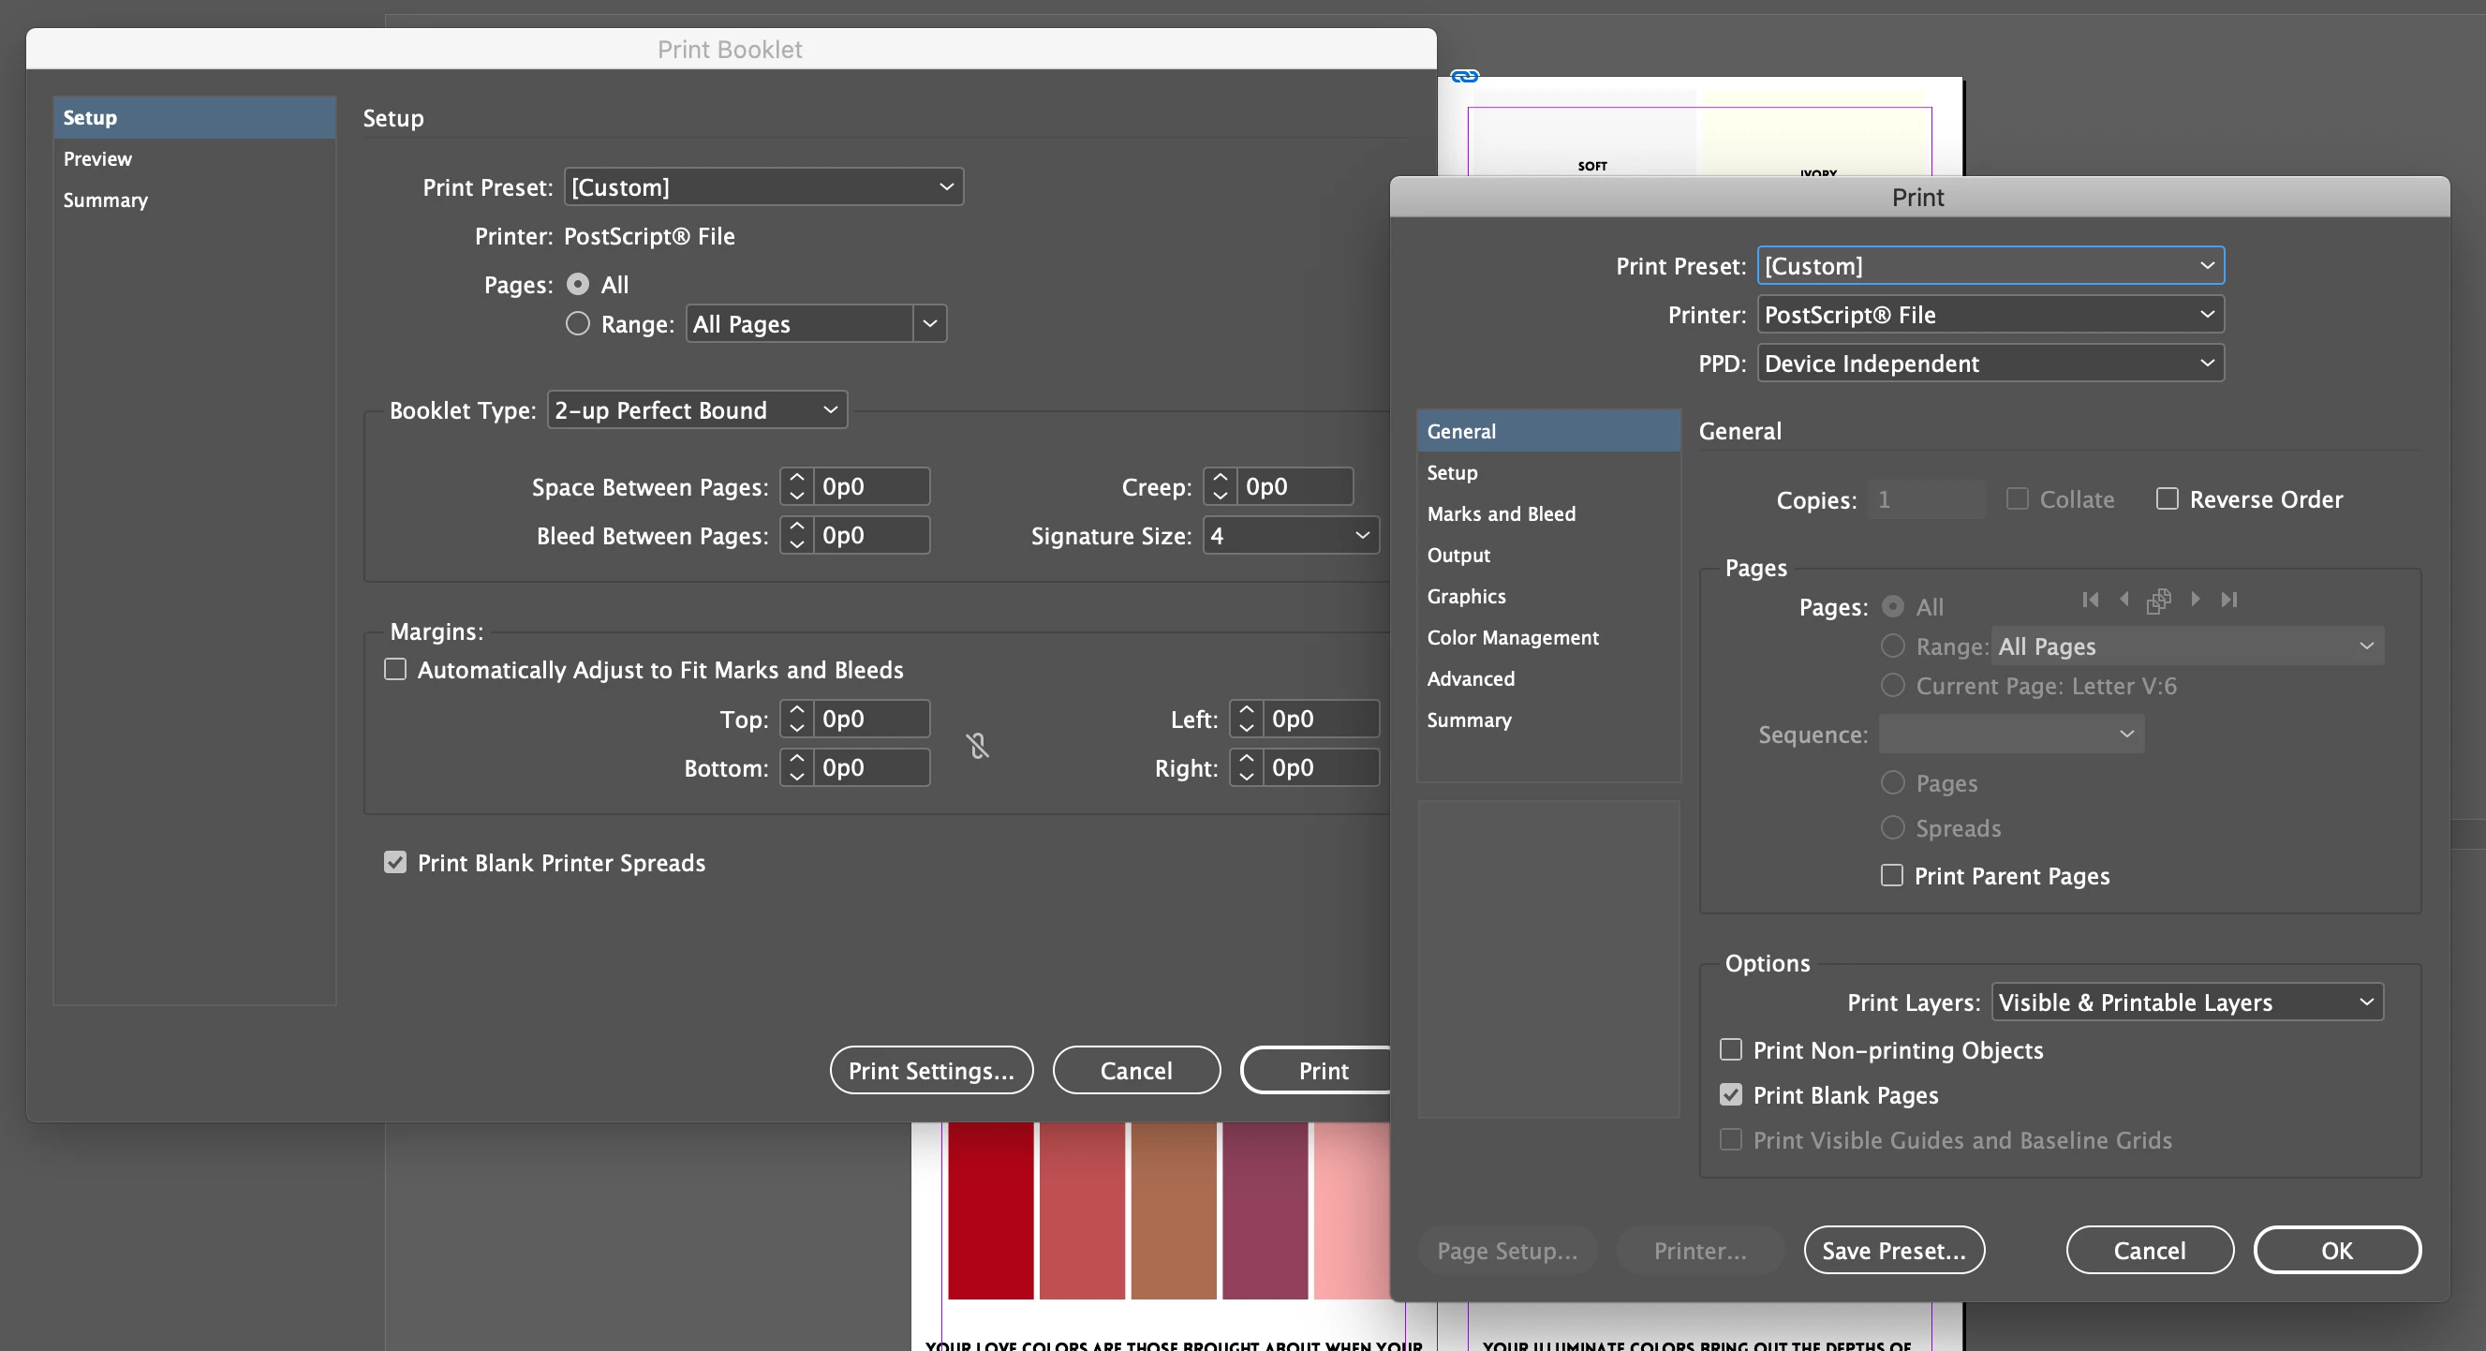
Task: Click the first page navigation arrow
Action: click(x=2091, y=601)
